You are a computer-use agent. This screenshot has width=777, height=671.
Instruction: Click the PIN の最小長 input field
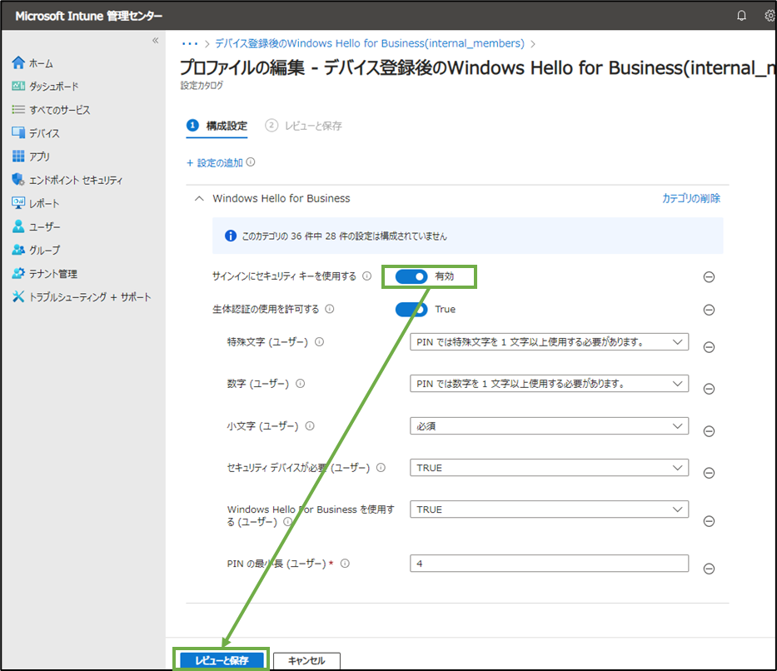tap(549, 563)
